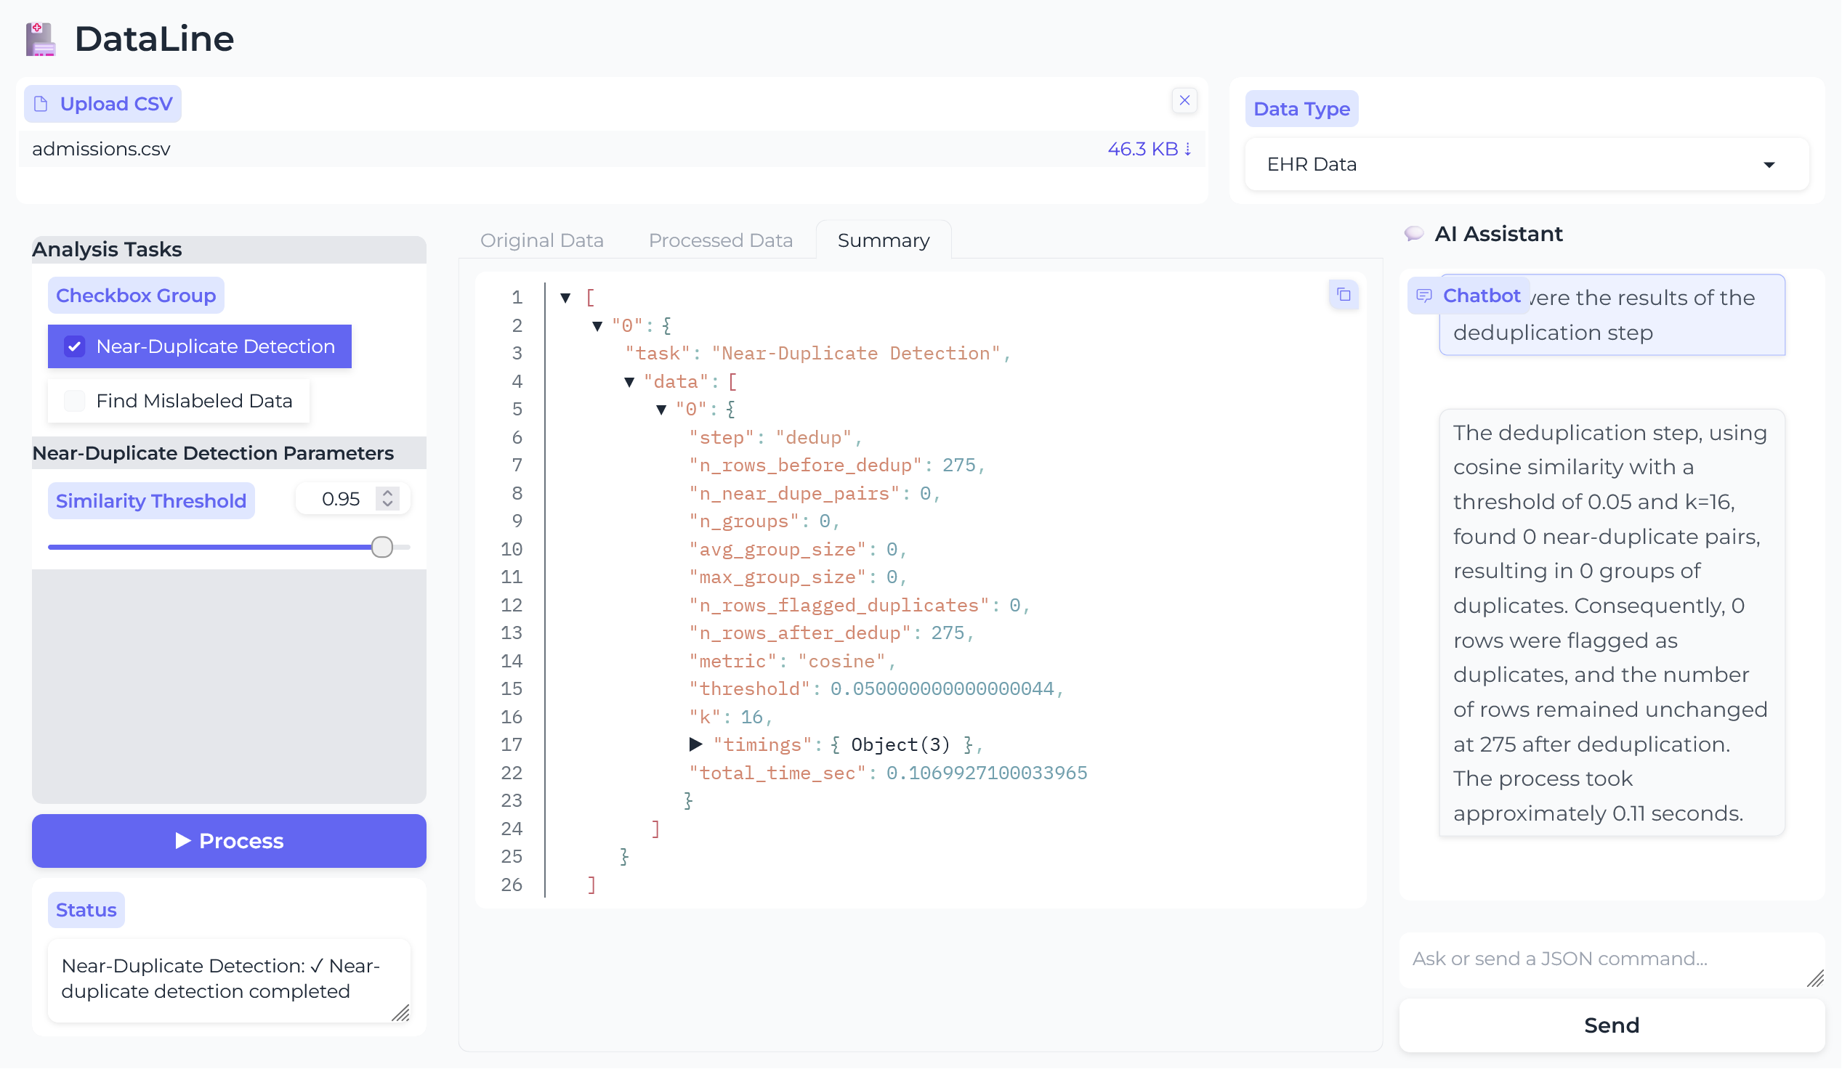The image size is (1842, 1069).
Task: Remove uploaded admissions.csv file with X
Action: click(x=1184, y=100)
